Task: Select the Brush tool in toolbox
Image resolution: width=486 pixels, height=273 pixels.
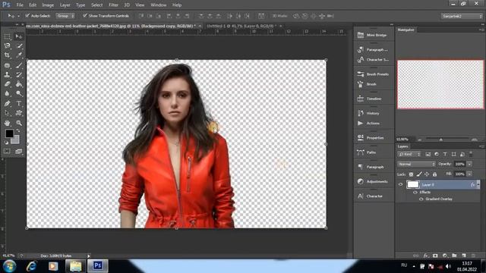Action: coord(19,65)
